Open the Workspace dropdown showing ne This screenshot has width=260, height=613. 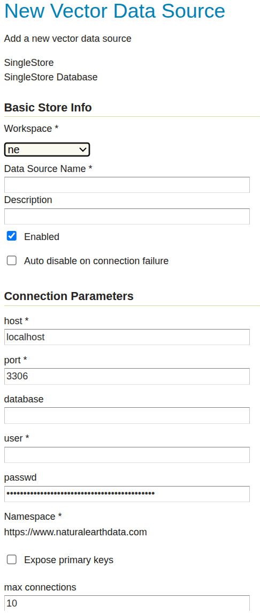tap(47, 149)
